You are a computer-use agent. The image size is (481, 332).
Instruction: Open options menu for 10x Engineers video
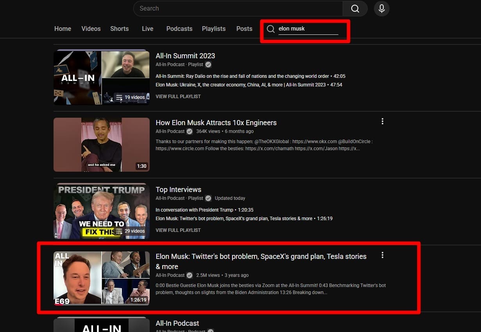(x=382, y=121)
